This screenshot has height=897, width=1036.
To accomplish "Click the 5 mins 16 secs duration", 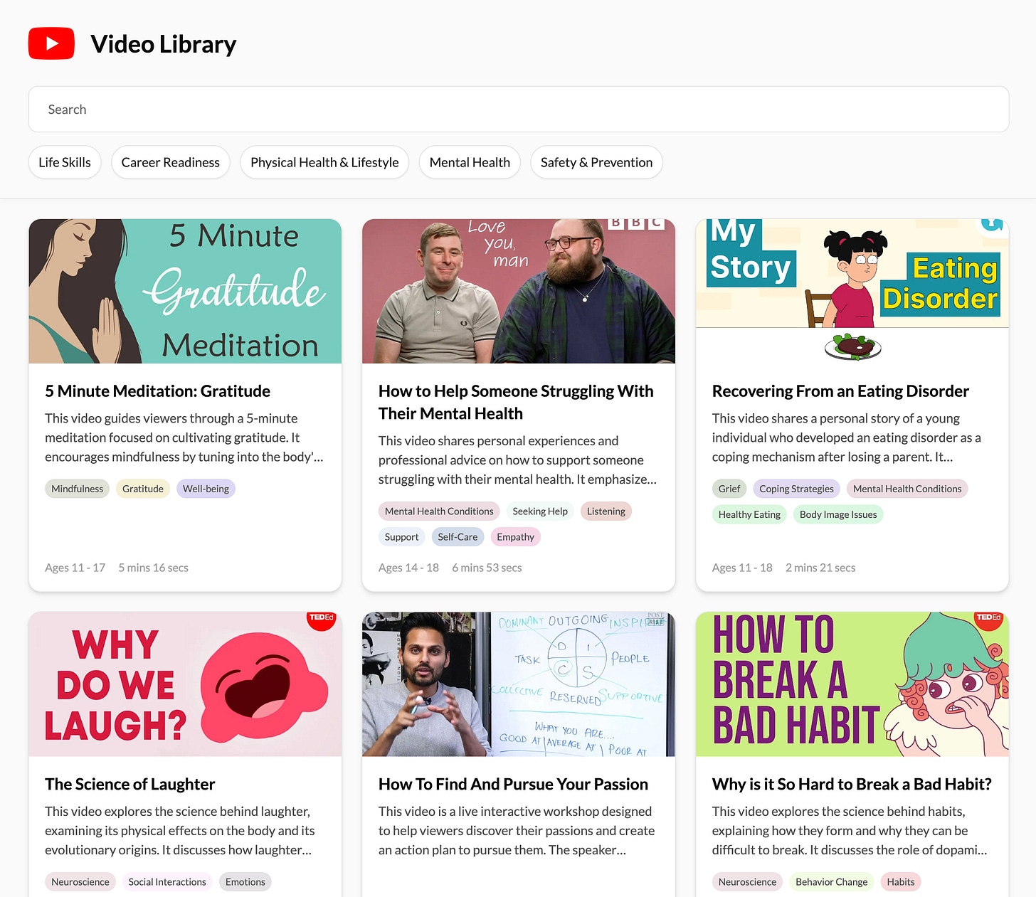I will (x=153, y=568).
